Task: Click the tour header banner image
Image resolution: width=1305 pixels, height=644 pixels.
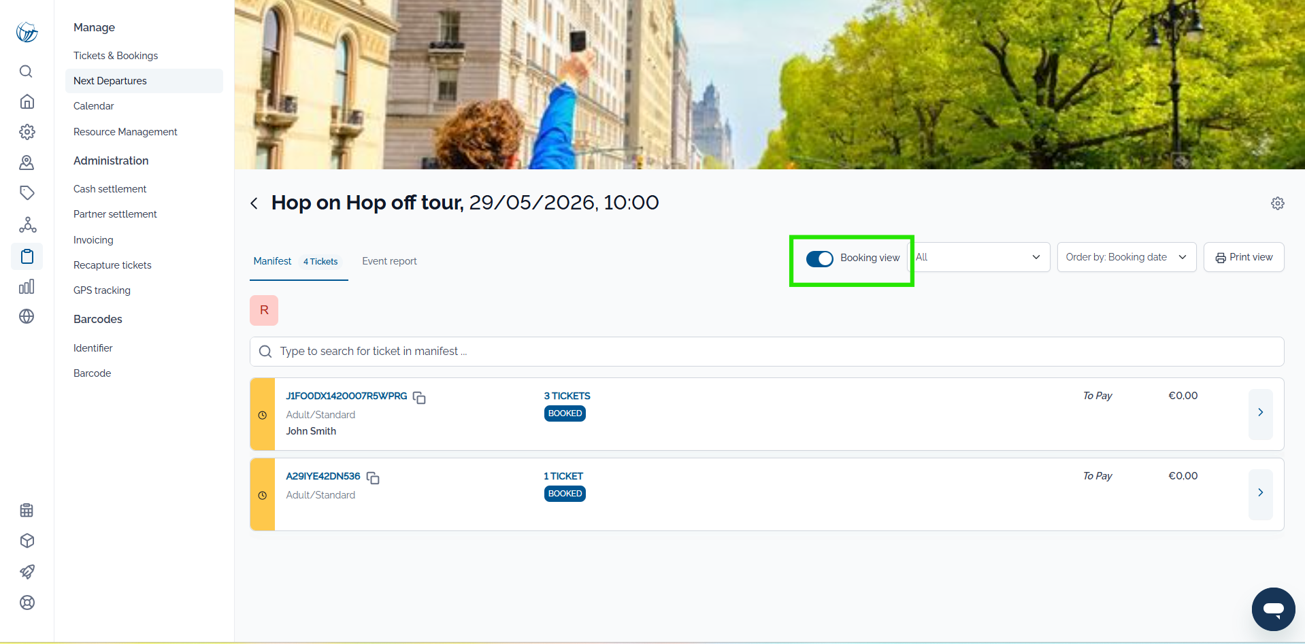Action: click(x=770, y=84)
